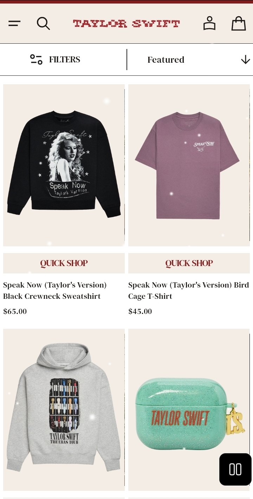Select the purple Bird Cage T-shirt image
The height and width of the screenshot is (499, 253).
pyautogui.click(x=189, y=165)
